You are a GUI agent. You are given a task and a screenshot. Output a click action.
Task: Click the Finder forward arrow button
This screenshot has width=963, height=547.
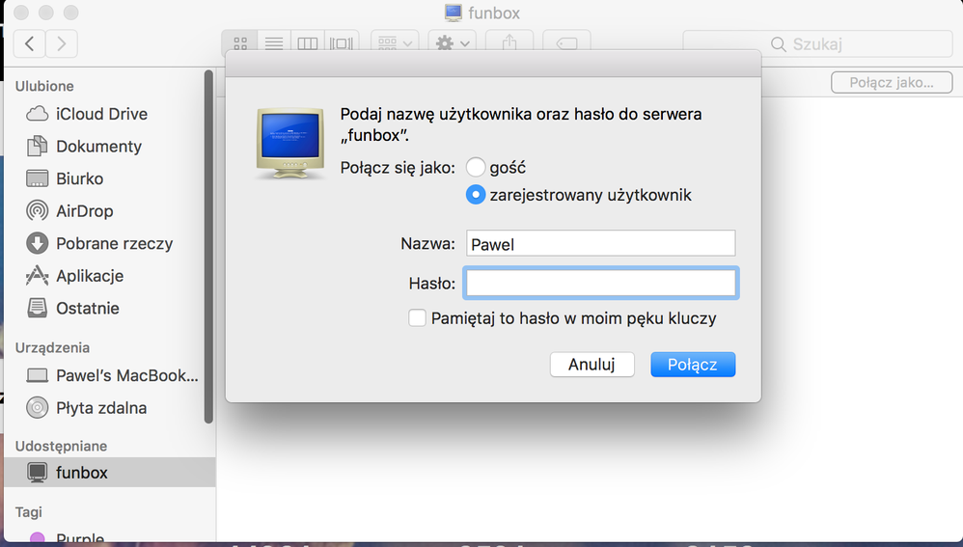tap(62, 43)
